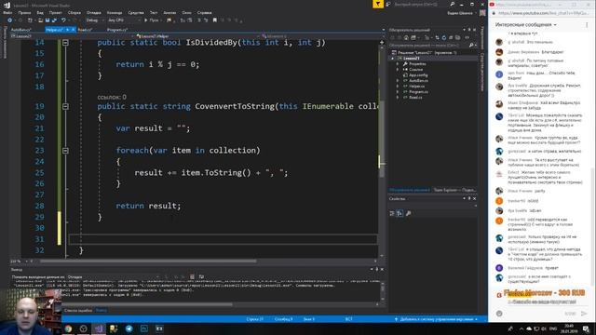Click the Save file toolbar icon
The width and height of the screenshot is (596, 335).
(x=47, y=20)
